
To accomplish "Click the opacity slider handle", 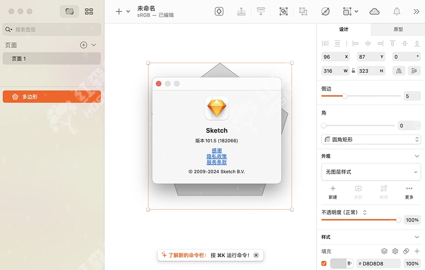I will click(x=398, y=220).
